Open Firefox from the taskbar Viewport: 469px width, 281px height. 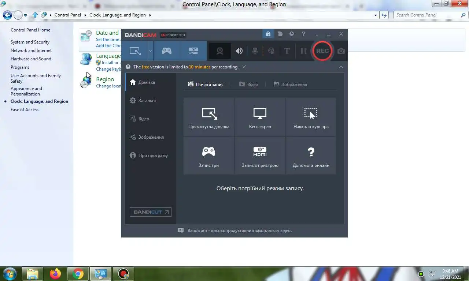click(x=55, y=274)
